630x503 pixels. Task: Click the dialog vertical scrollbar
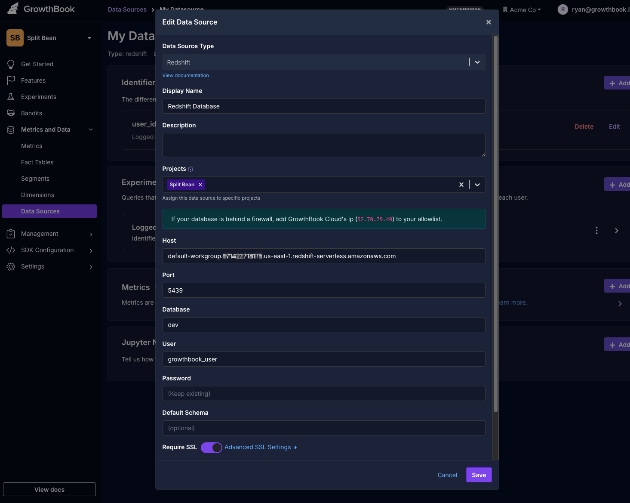point(496,224)
